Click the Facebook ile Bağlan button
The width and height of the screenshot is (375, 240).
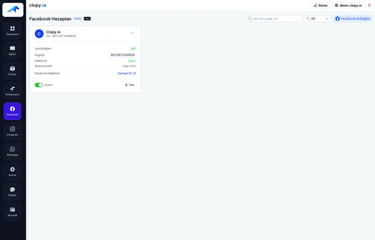point(353,18)
